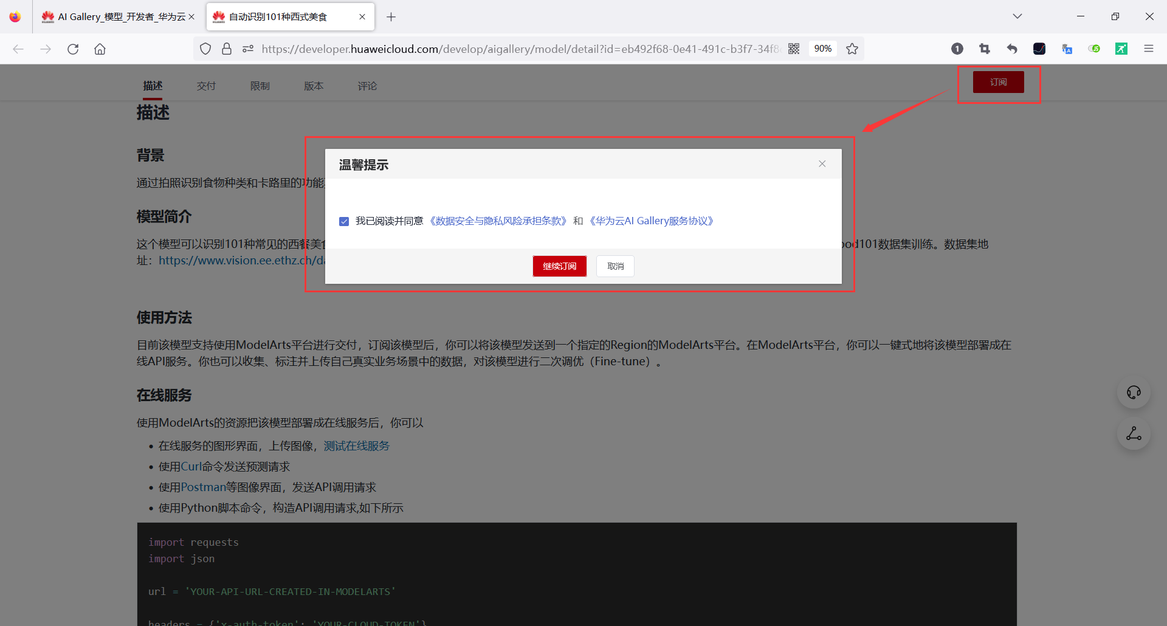Click the star icon to bookmark this page
Viewport: 1167px width, 626px height.
click(852, 49)
